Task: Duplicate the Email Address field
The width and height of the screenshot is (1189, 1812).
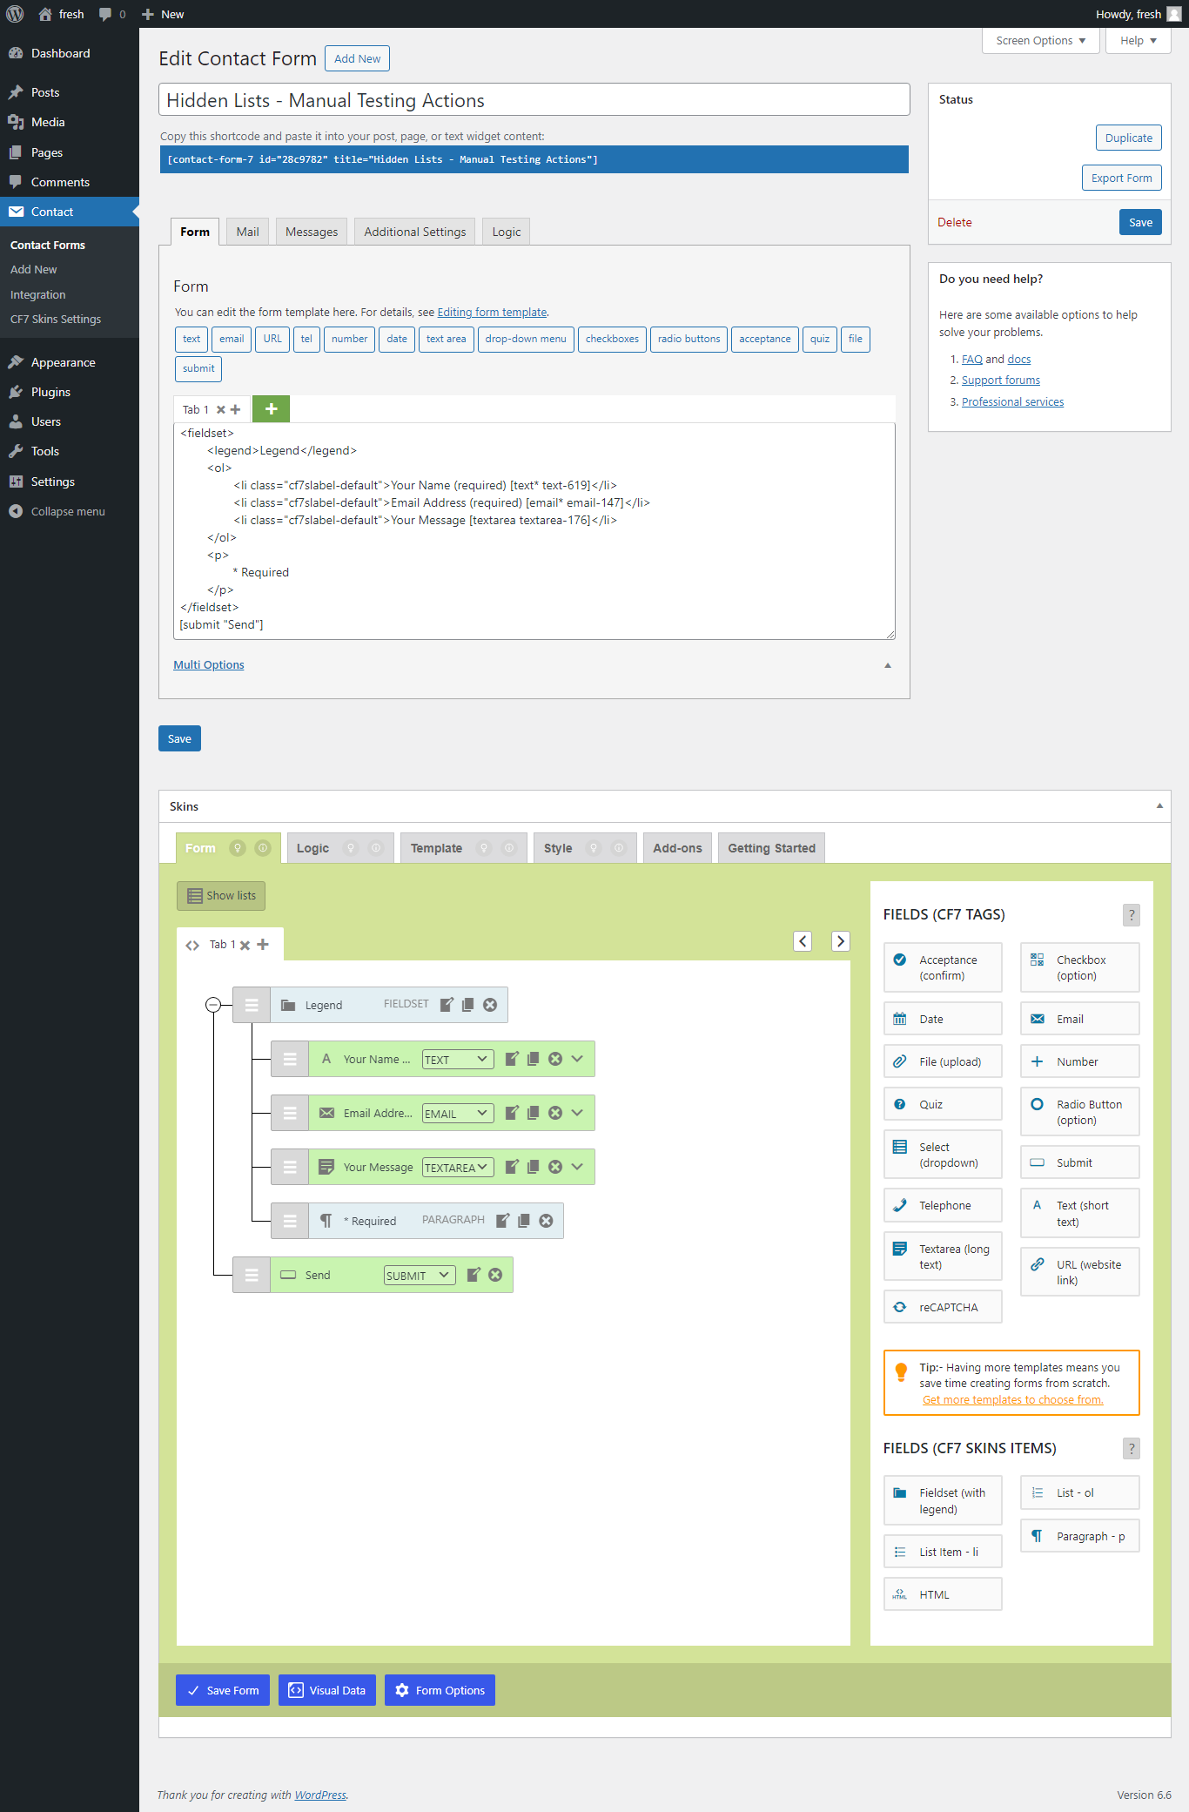Action: (533, 1113)
